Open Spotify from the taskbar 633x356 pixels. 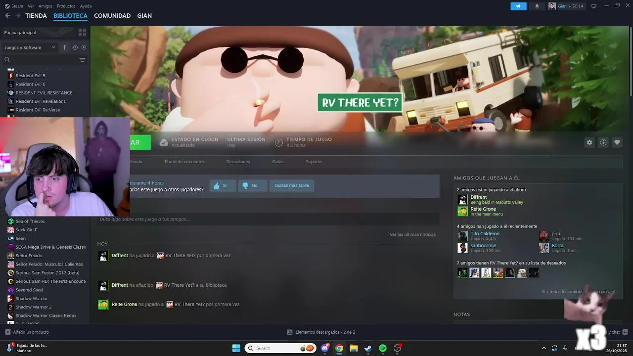click(x=383, y=348)
